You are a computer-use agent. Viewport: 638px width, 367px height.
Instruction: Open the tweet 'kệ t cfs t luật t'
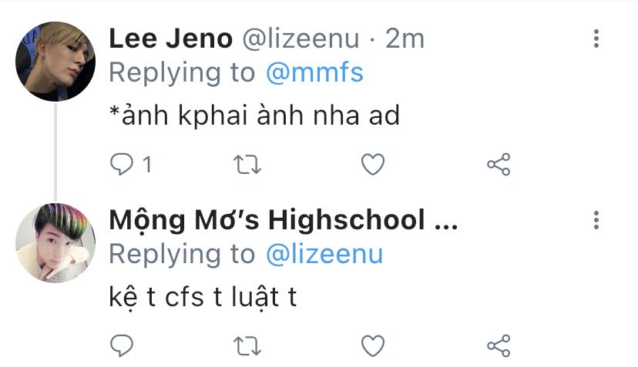coord(203,298)
